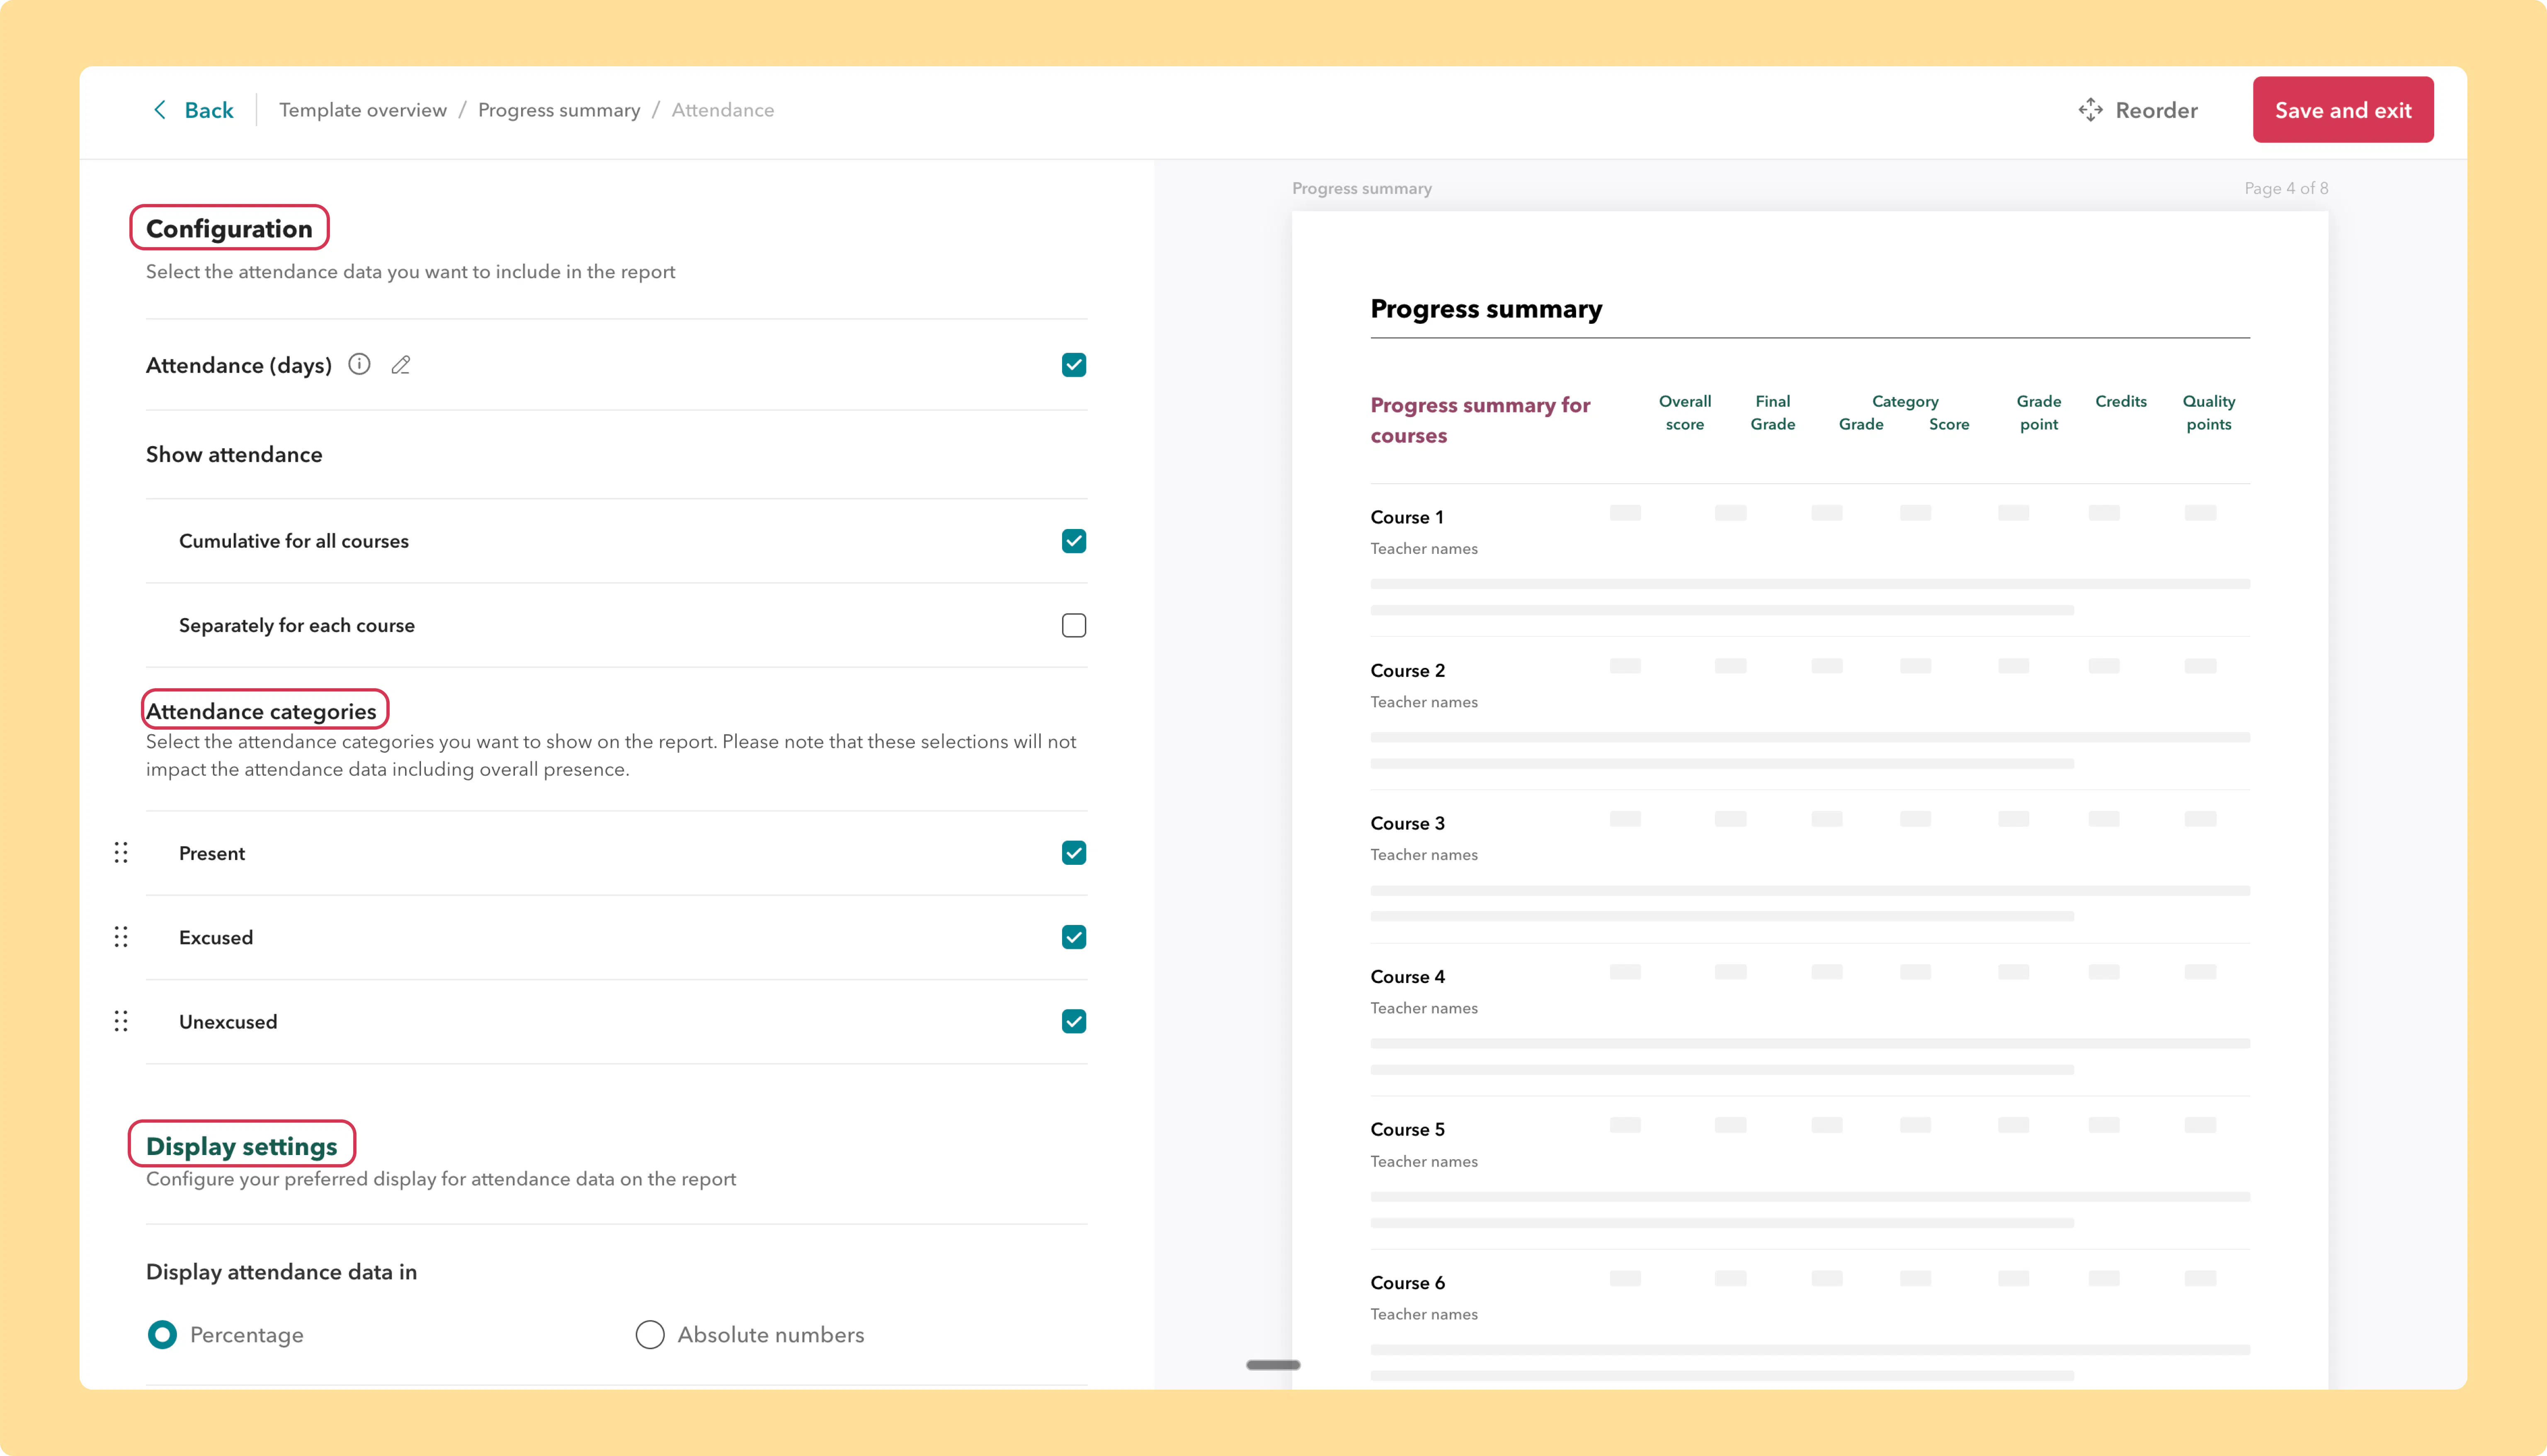Click Course 6 in the preview

point(1407,1283)
